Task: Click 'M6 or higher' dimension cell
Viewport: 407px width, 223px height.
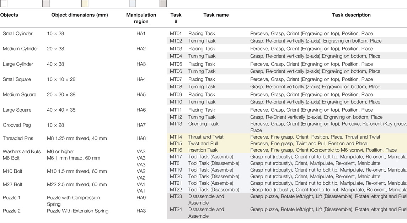Action: click(60, 151)
